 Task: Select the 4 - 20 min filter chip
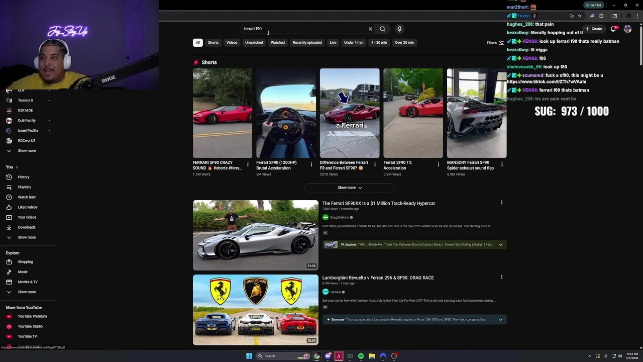[379, 42]
